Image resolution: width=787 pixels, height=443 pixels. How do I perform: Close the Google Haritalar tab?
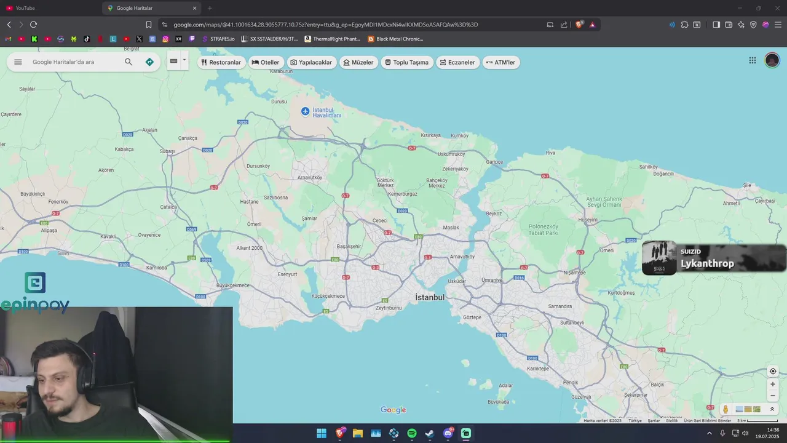(195, 8)
